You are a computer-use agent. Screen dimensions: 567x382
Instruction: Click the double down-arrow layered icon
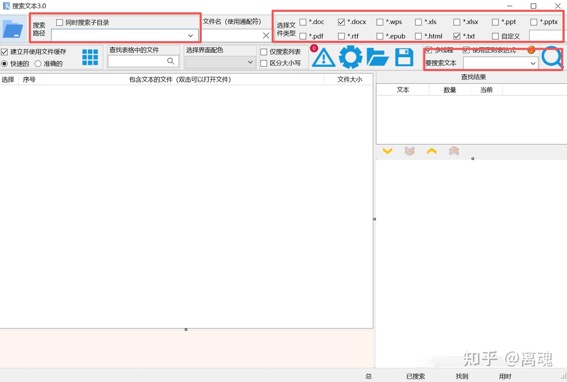pos(409,151)
